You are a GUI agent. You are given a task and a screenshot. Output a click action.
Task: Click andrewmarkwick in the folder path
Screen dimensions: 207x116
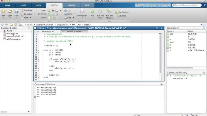[x=45, y=24]
